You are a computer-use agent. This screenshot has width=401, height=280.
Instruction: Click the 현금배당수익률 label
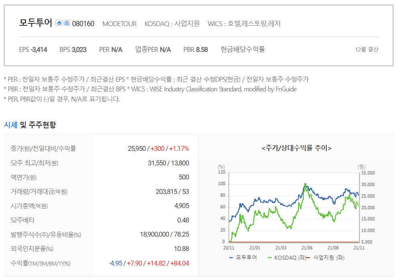[x=243, y=49]
